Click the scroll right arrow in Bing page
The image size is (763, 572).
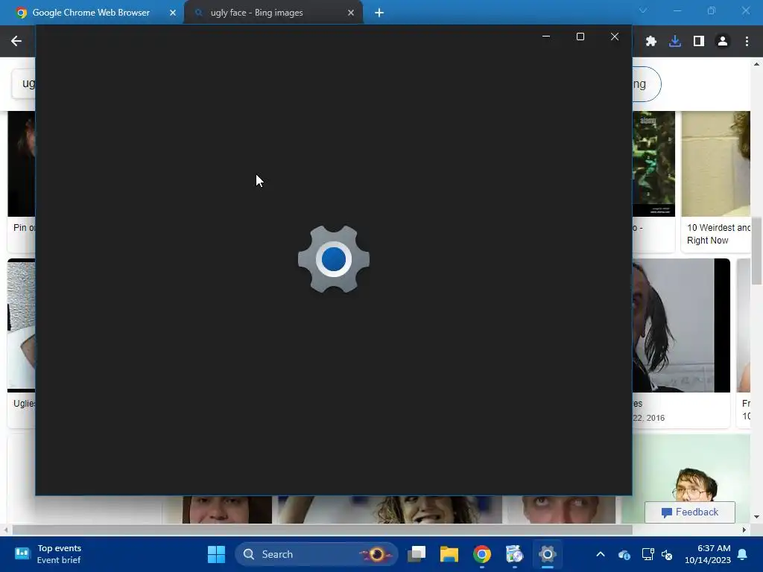point(744,530)
